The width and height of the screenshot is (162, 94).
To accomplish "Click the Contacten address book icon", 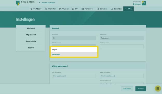I will [x=98, y=9].
